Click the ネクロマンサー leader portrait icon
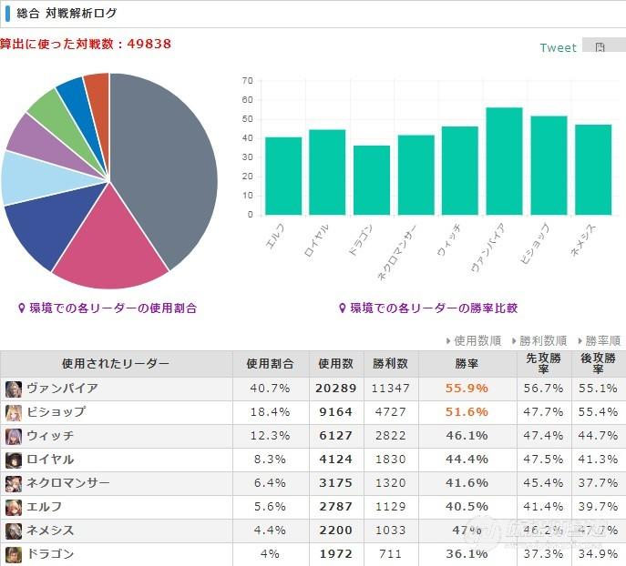 point(14,484)
